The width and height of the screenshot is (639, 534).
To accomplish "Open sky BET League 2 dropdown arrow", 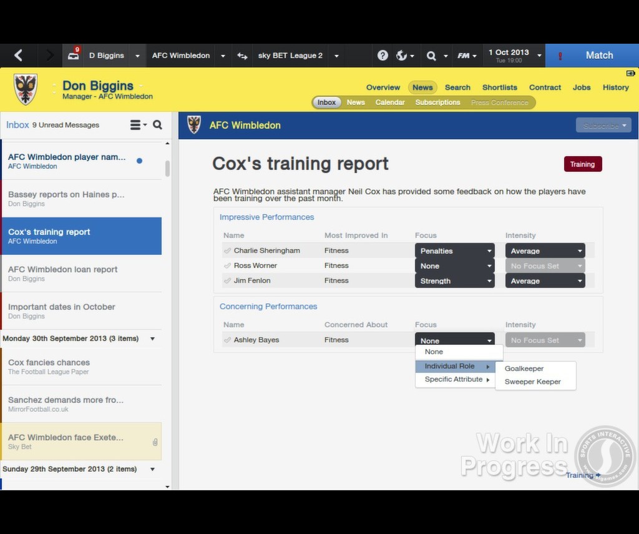I will point(336,56).
